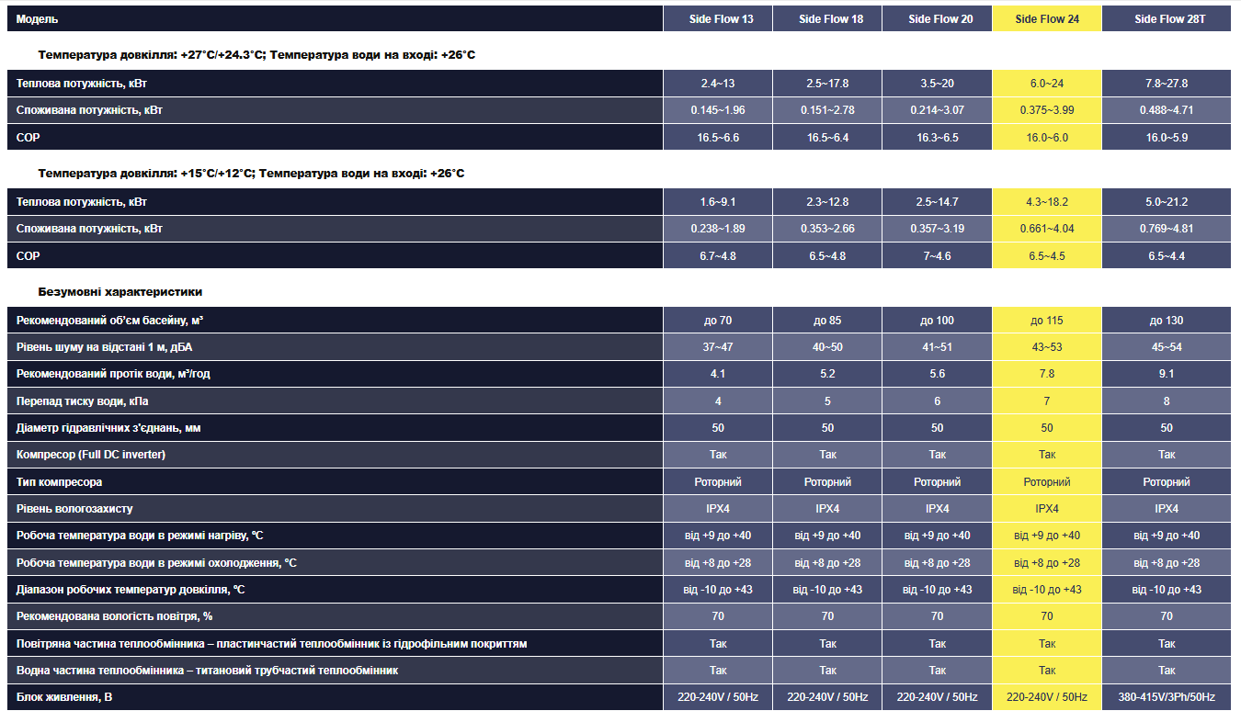Click the Side Flow 28T column header
Viewport: 1241px width, 711px height.
pos(1167,19)
